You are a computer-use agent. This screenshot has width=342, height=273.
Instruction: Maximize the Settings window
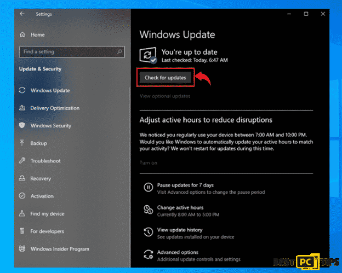tap(306, 14)
